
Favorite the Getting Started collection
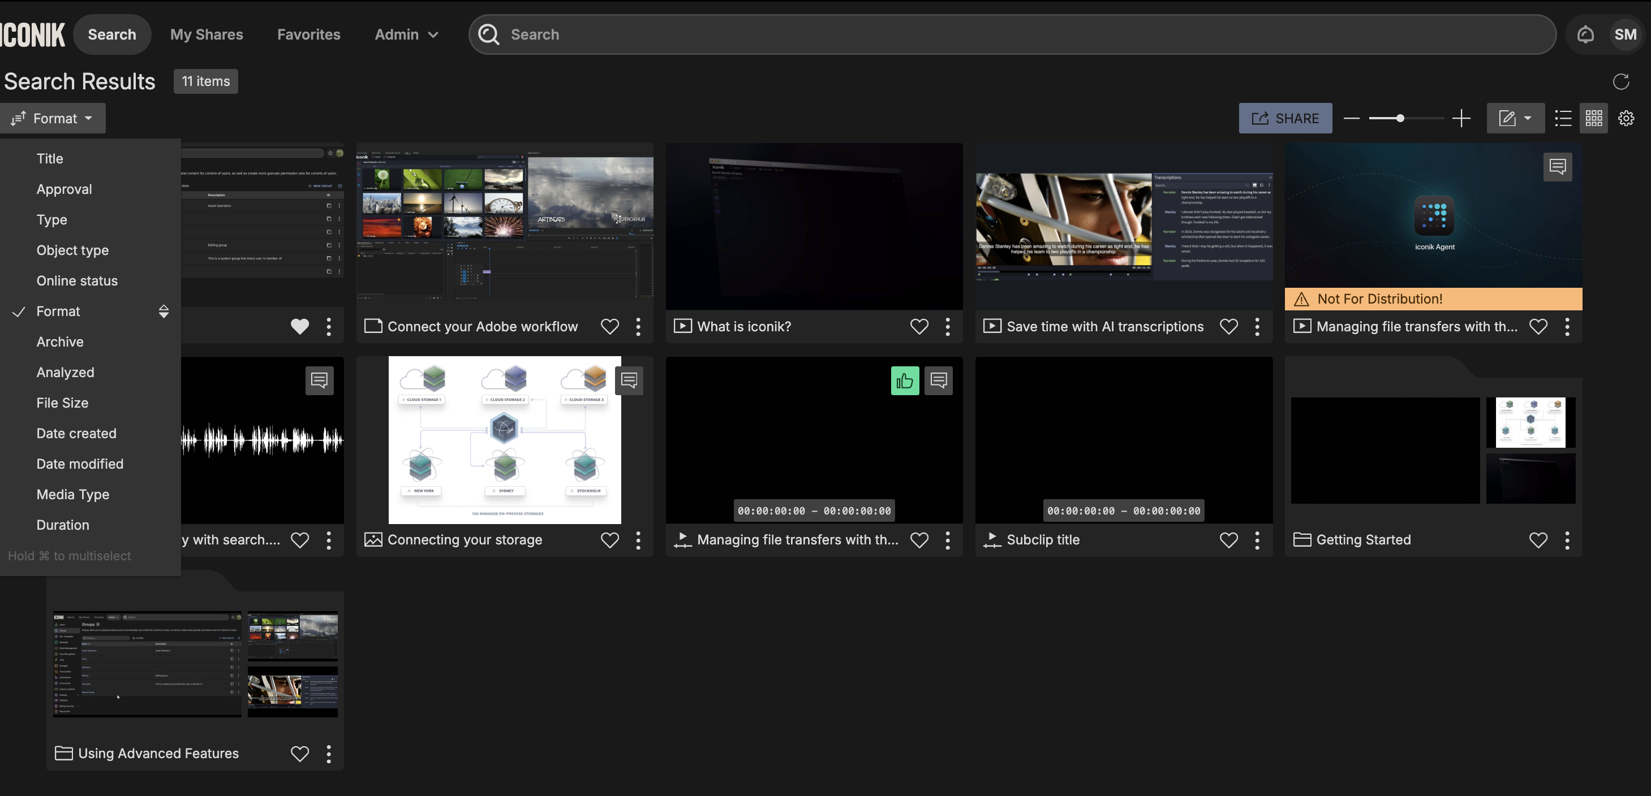[1538, 540]
